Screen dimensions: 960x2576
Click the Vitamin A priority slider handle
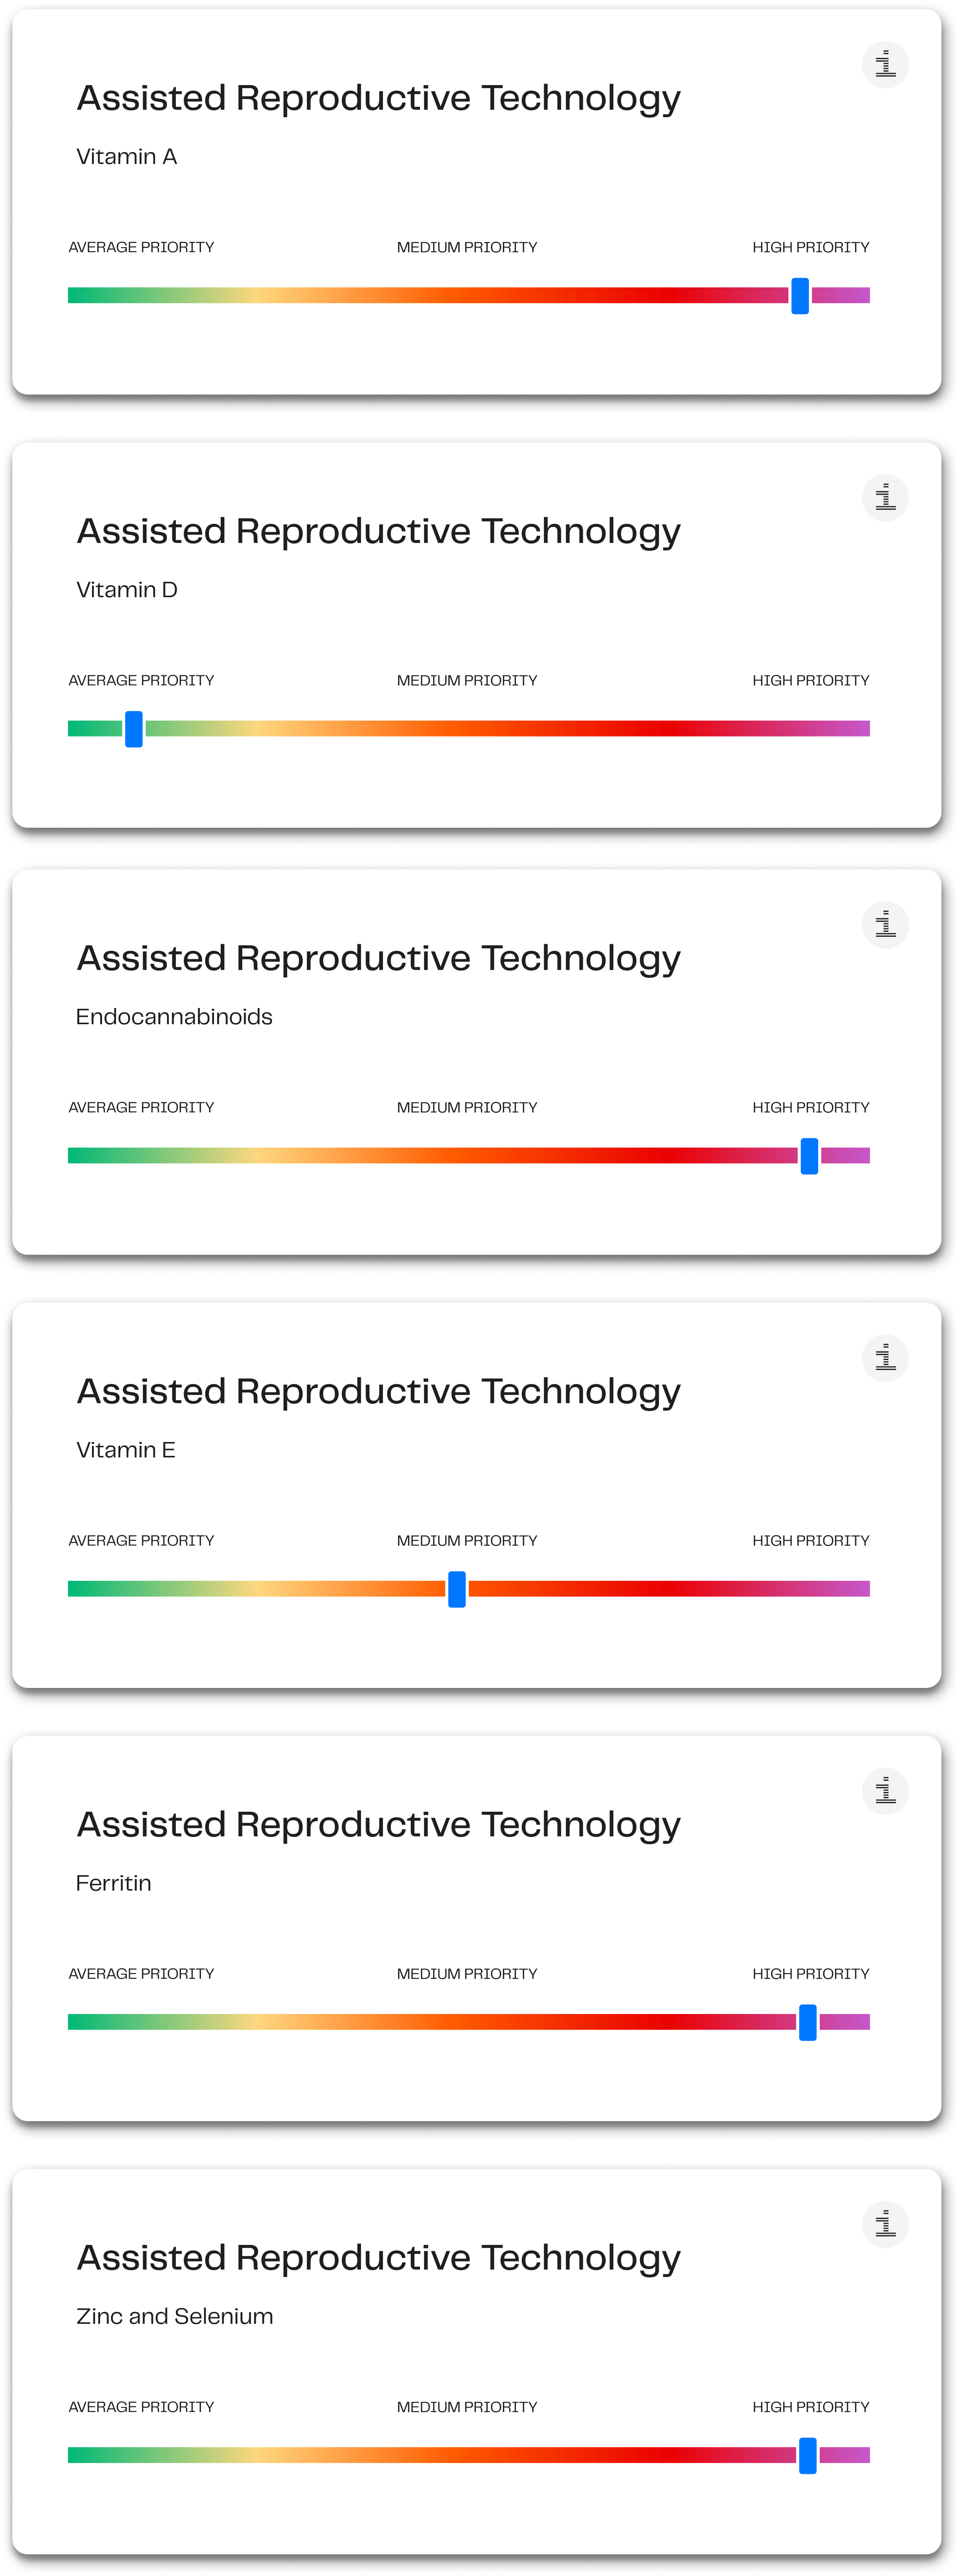pyautogui.click(x=800, y=296)
